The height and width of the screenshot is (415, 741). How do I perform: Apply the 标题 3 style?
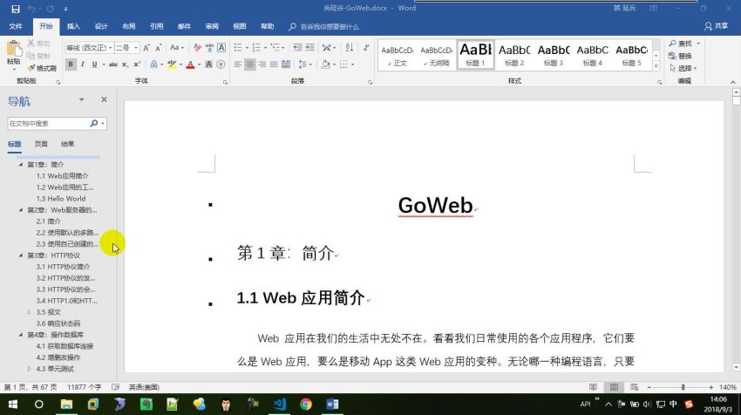554,55
